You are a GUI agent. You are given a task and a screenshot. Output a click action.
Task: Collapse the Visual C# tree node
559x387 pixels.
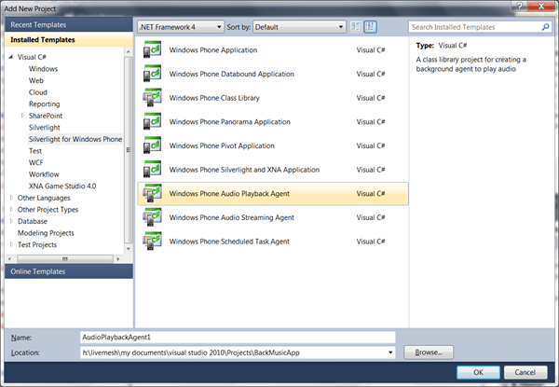tap(11, 57)
